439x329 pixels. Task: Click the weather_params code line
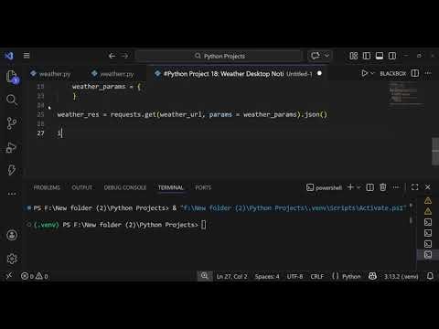coord(106,87)
